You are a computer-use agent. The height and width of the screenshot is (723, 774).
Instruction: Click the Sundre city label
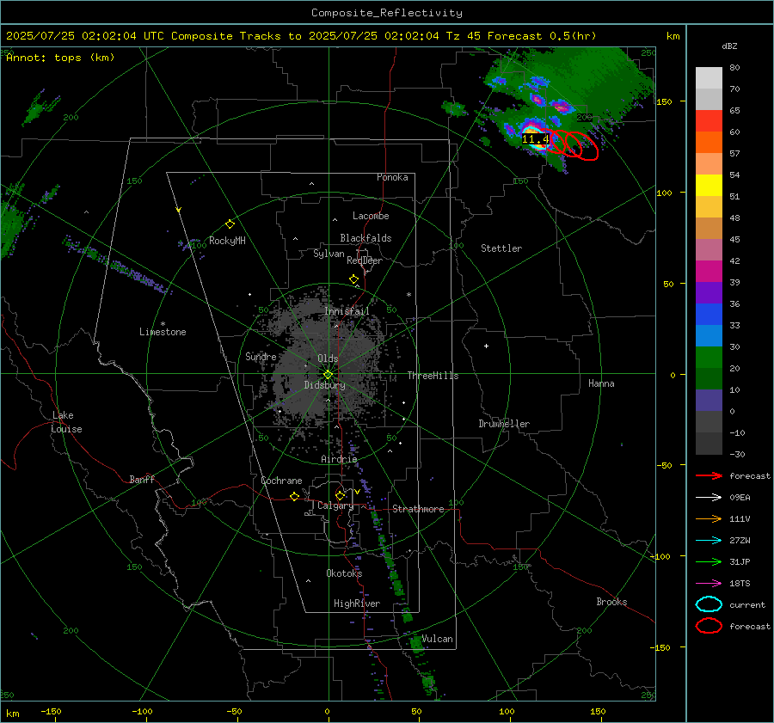click(x=261, y=356)
